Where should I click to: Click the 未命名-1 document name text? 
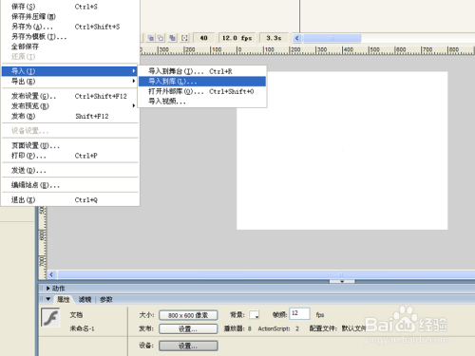point(82,328)
